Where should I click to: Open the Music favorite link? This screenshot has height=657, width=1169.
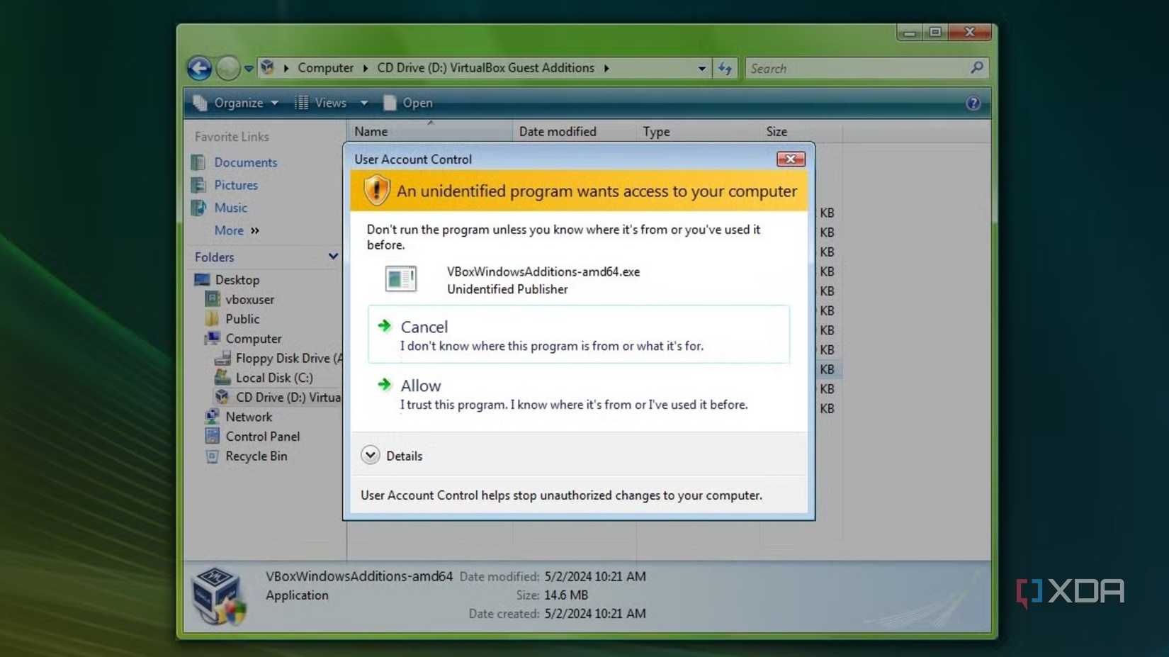[x=230, y=208]
